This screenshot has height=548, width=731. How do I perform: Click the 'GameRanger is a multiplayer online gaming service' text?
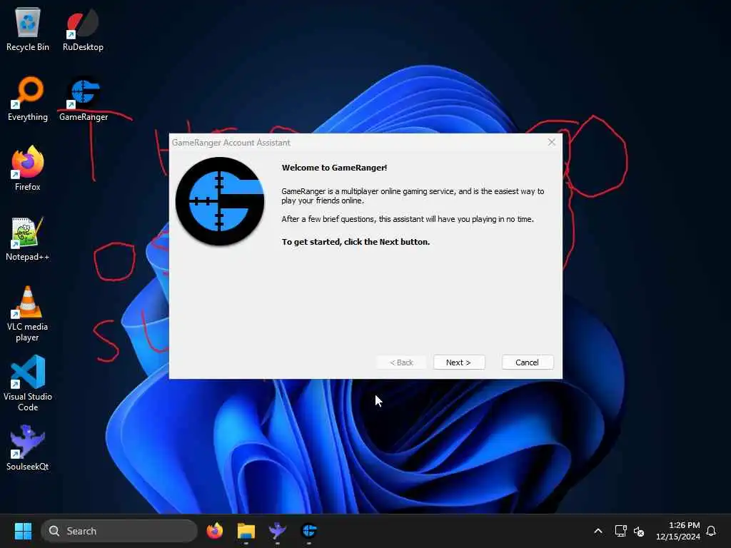pyautogui.click(x=413, y=196)
